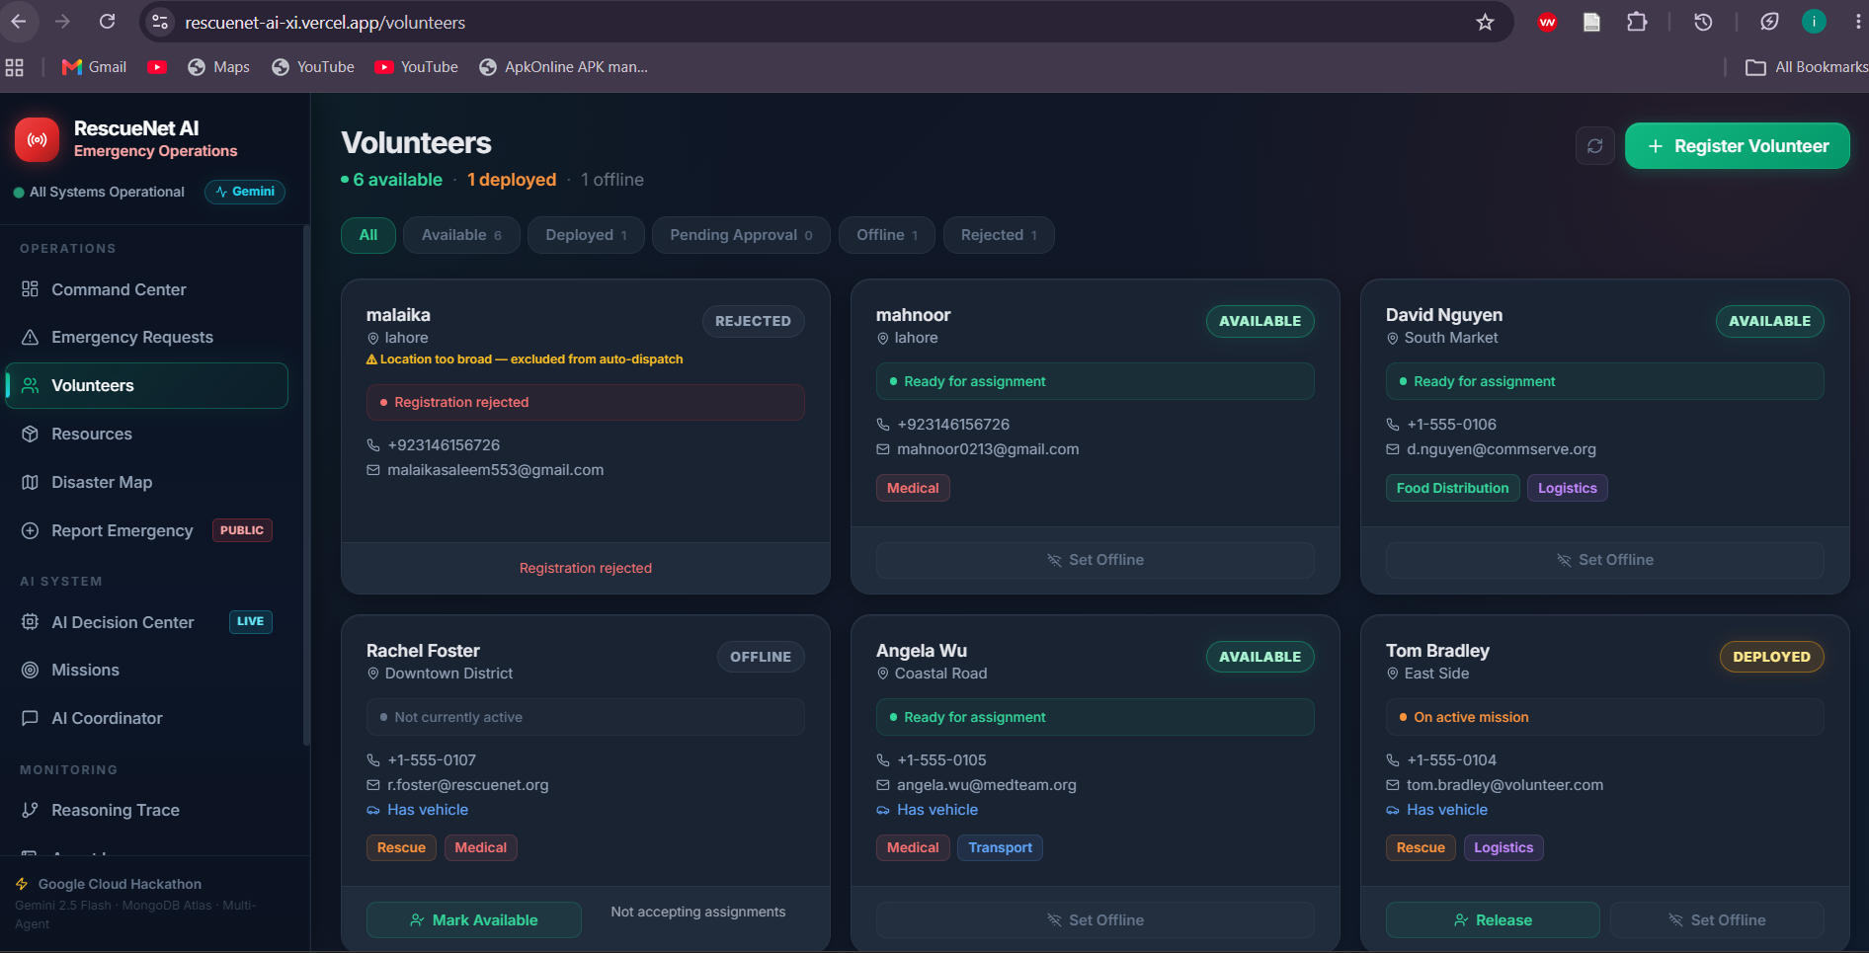Click tom.bradley@volunteer.com email text

(1504, 785)
